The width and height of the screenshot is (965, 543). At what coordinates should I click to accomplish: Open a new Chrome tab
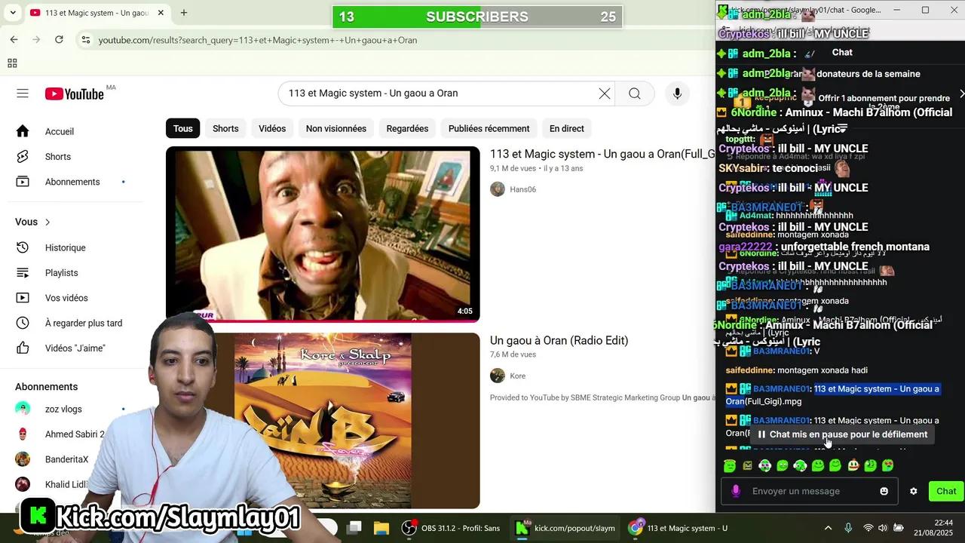(183, 13)
